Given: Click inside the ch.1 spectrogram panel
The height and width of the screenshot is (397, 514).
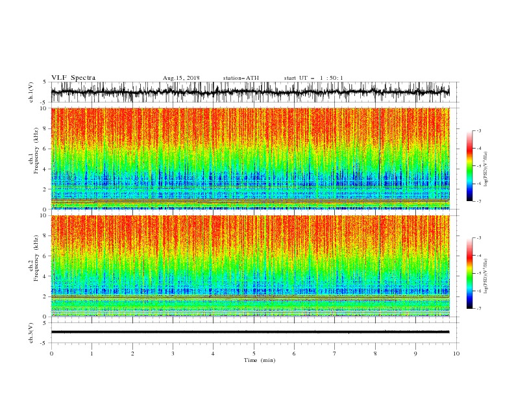Looking at the screenshot, I should click(x=250, y=158).
